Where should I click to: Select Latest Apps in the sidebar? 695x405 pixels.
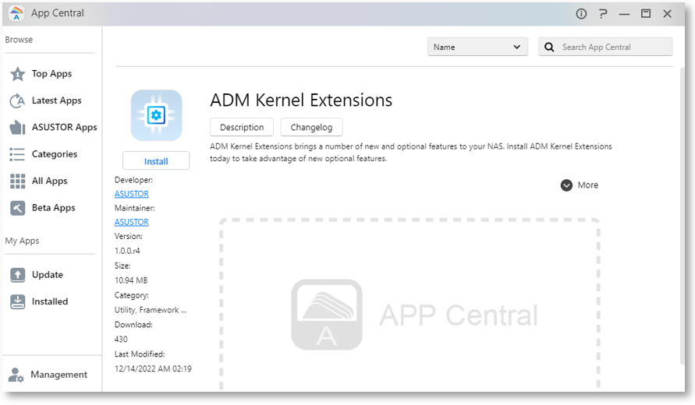57,101
